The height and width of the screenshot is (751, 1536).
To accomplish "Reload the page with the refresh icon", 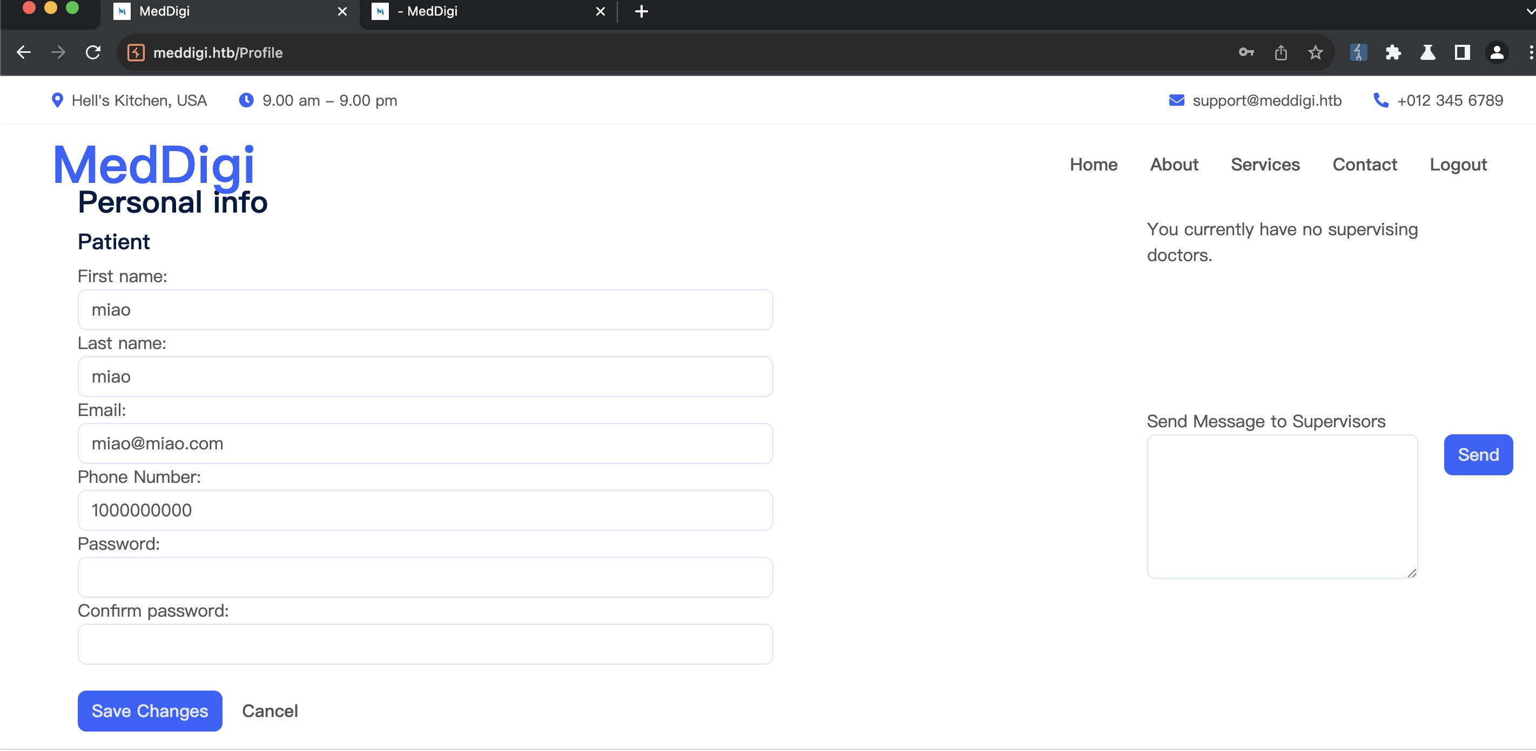I will 93,52.
